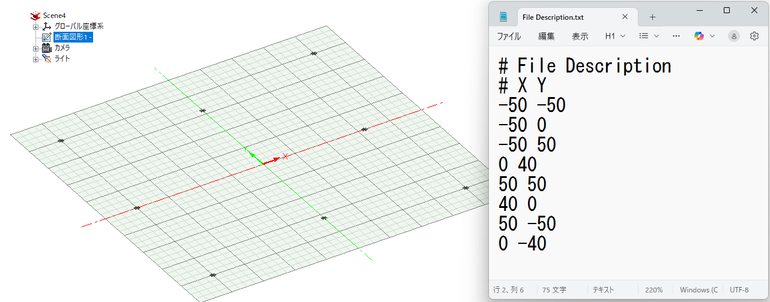Expand the カメラ tree node
This screenshot has width=770, height=302.
coord(35,49)
